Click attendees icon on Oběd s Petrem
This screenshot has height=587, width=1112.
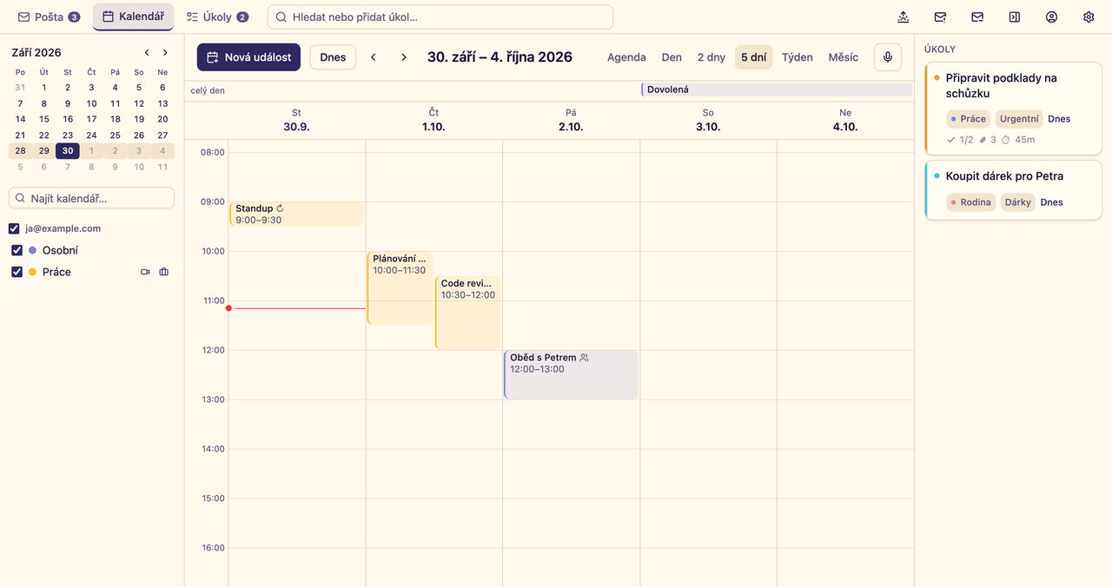click(584, 358)
